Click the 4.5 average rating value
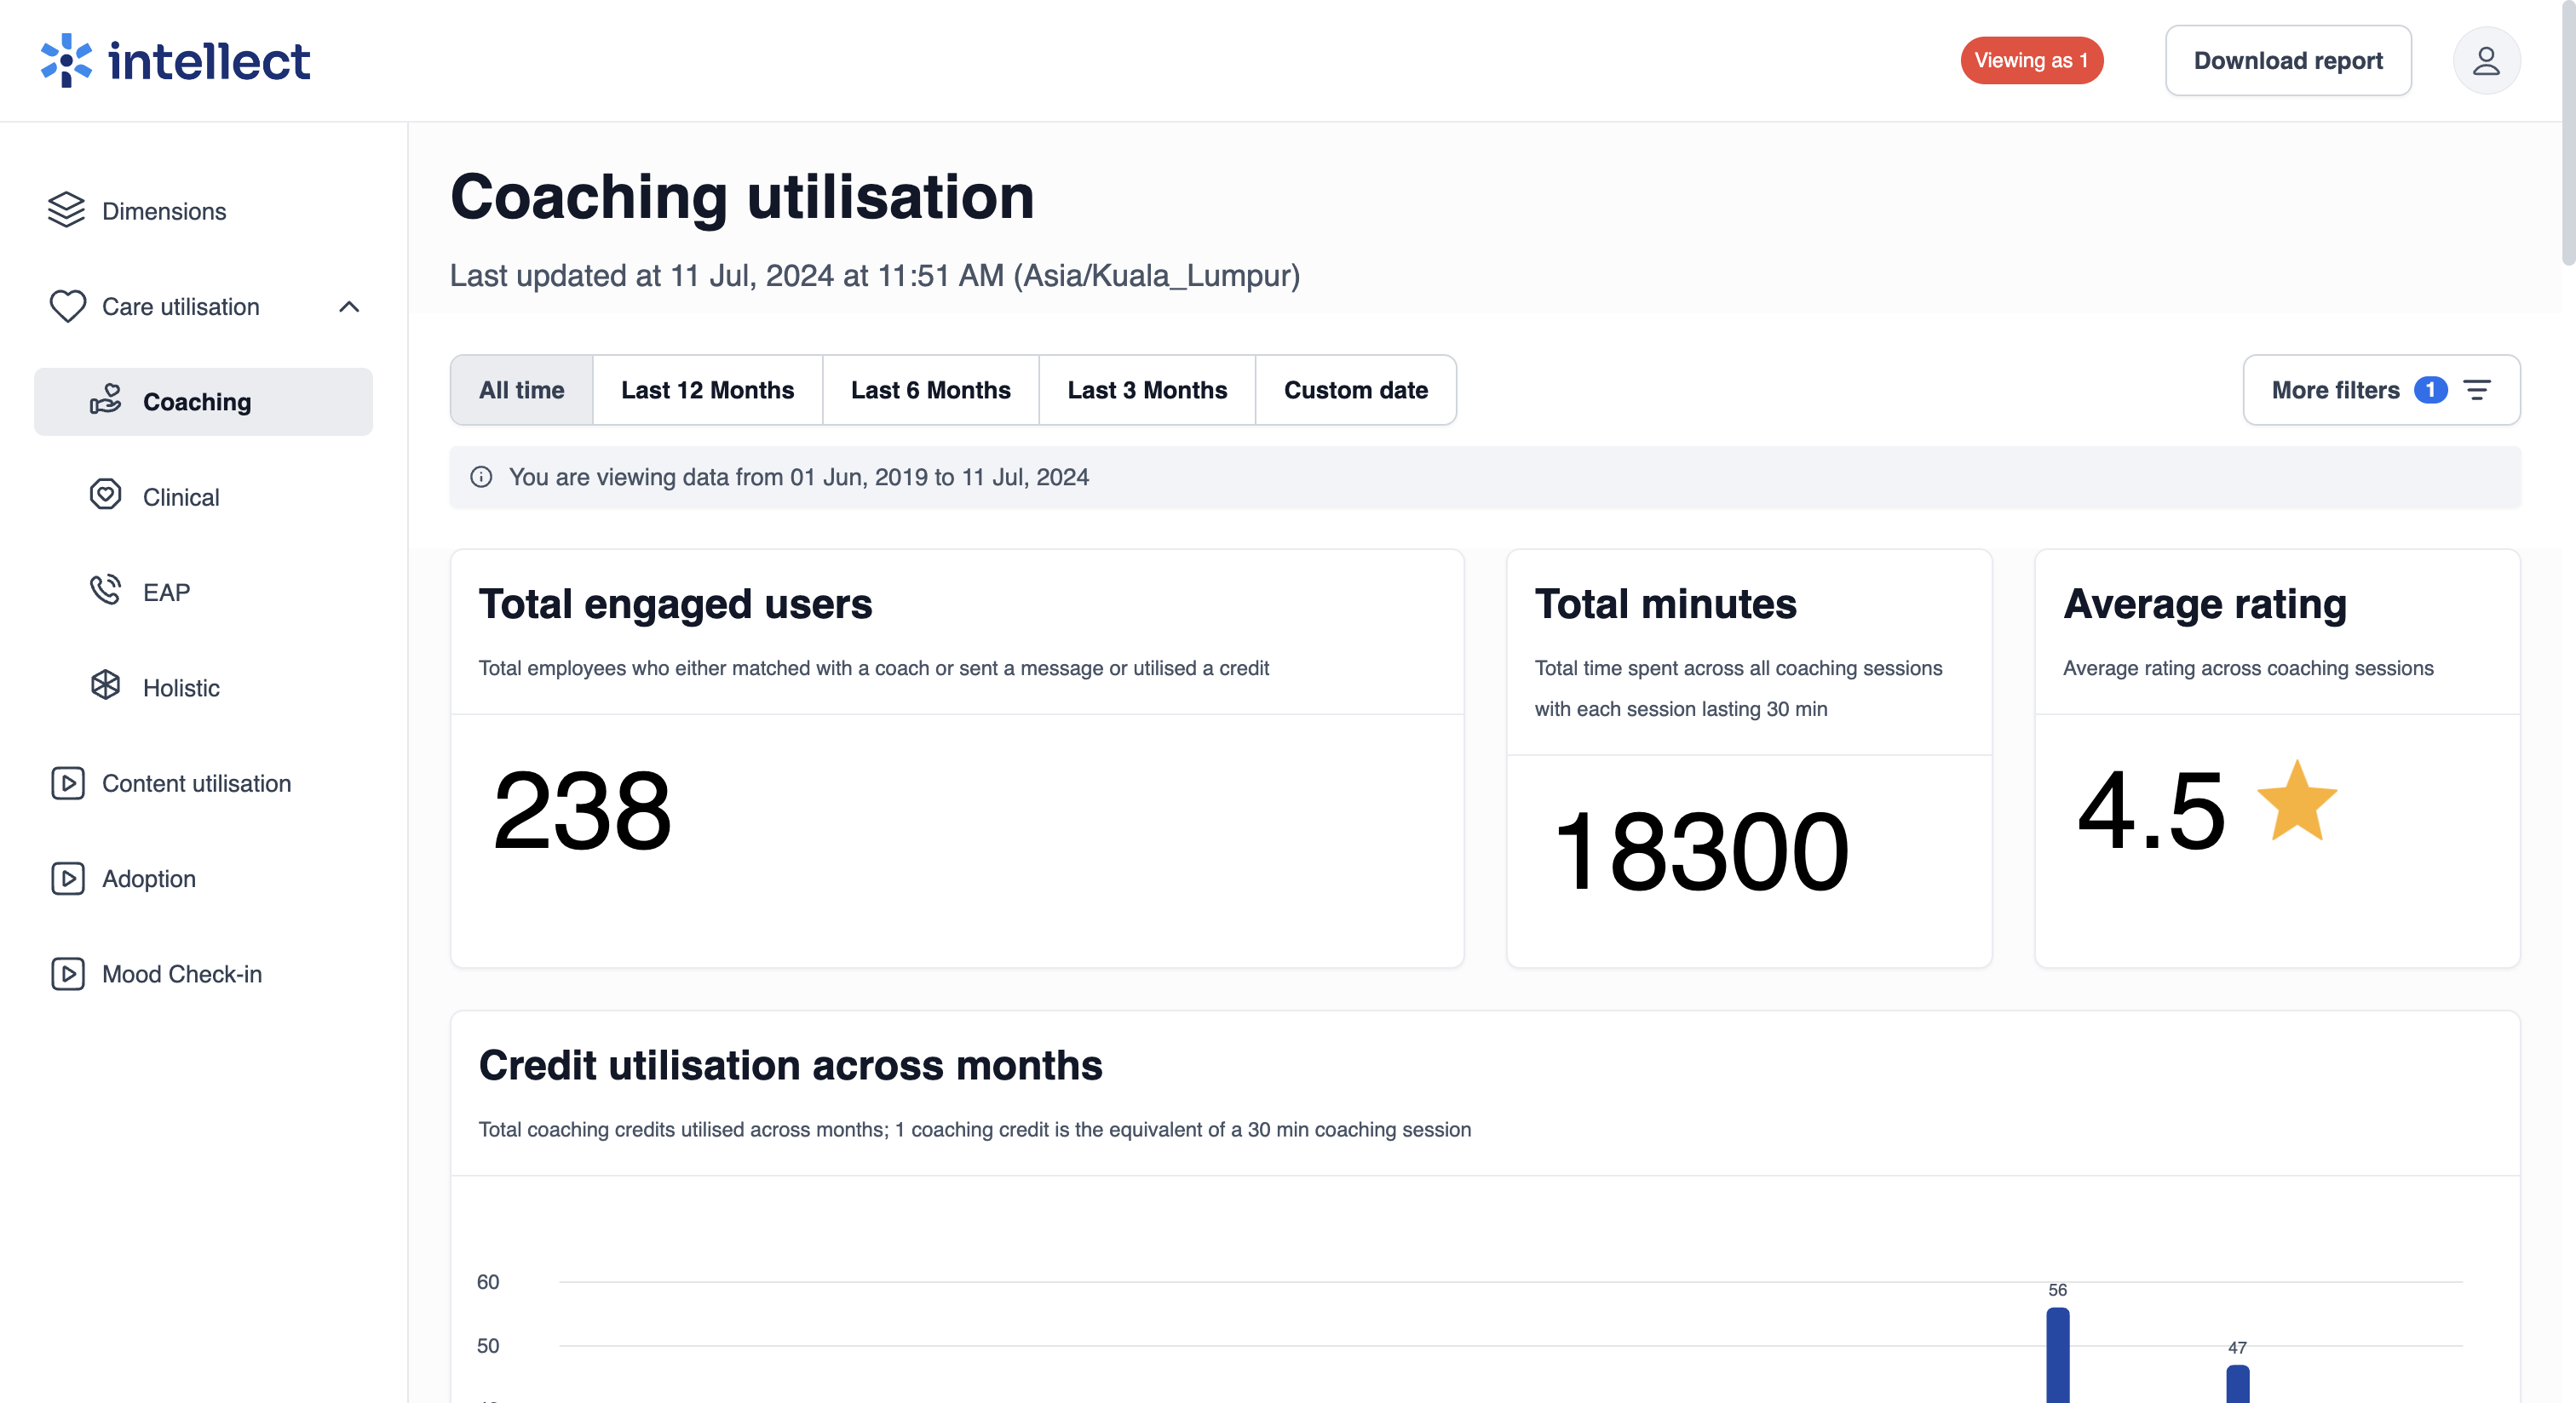The height and width of the screenshot is (1403, 2576). tap(2151, 810)
